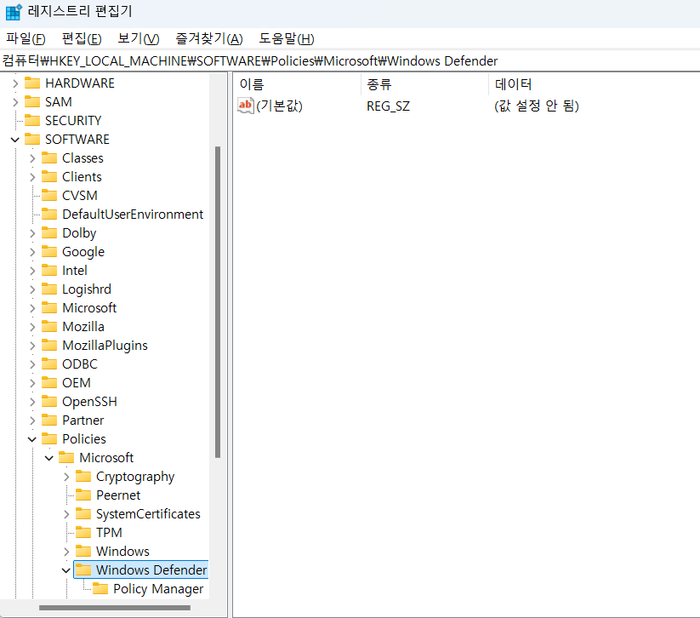The width and height of the screenshot is (700, 618).
Task: Expand the Intel key
Action: coord(32,271)
